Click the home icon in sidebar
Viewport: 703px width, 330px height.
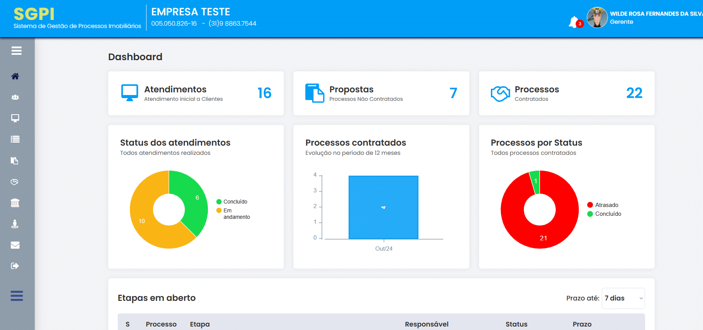point(15,76)
